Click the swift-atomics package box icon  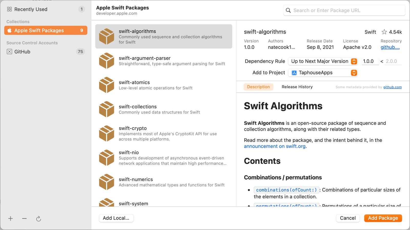(x=107, y=85)
